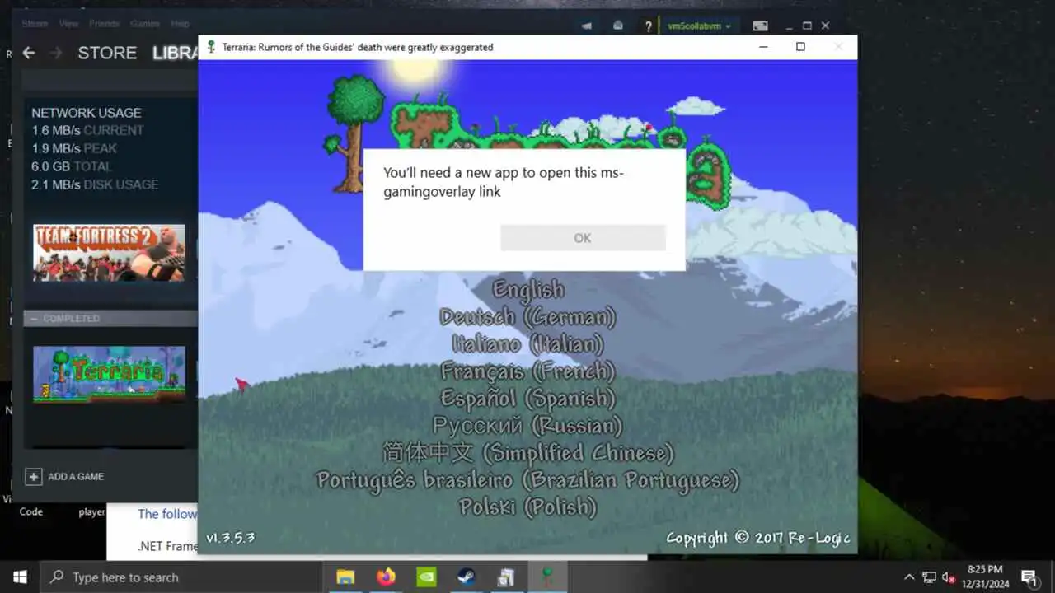Click the 1.6 MB/s CURRENT network value
Screen dimensions: 1055x593
pyautogui.click(x=87, y=130)
